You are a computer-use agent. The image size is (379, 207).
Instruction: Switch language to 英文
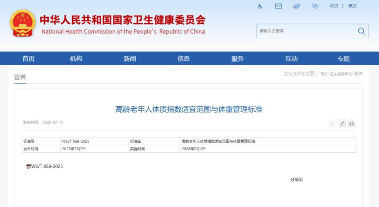click(352, 6)
